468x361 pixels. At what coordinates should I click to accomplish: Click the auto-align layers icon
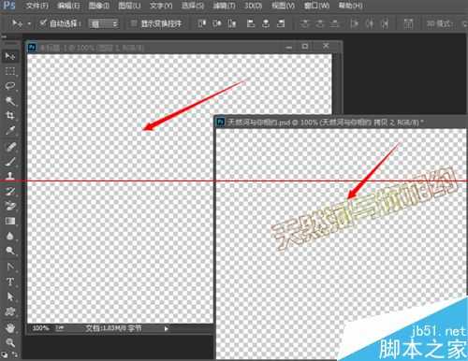(408, 23)
